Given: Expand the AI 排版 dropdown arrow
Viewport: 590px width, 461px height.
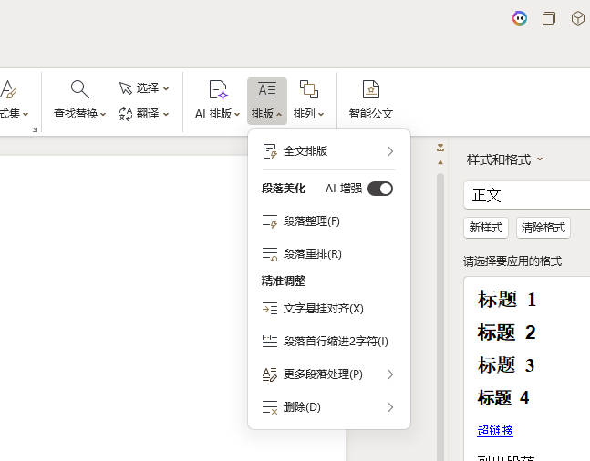Looking at the screenshot, I should pyautogui.click(x=237, y=114).
